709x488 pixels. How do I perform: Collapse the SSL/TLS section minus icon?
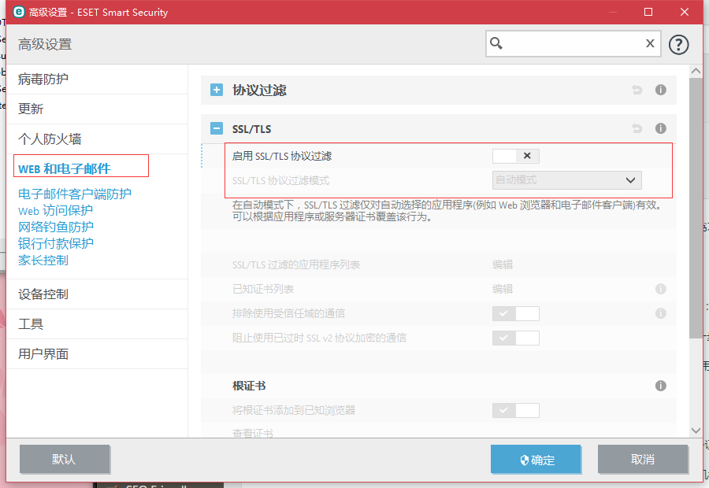pyautogui.click(x=217, y=128)
